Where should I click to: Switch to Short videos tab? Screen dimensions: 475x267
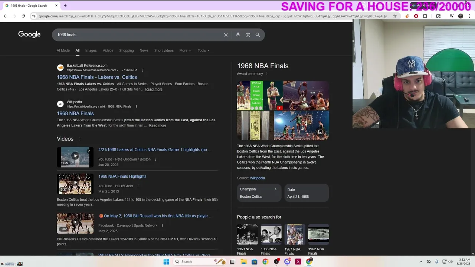click(164, 50)
